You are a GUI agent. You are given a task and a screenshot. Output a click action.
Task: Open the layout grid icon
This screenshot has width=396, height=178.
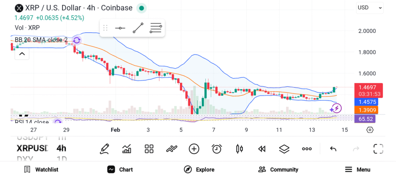click(x=149, y=149)
